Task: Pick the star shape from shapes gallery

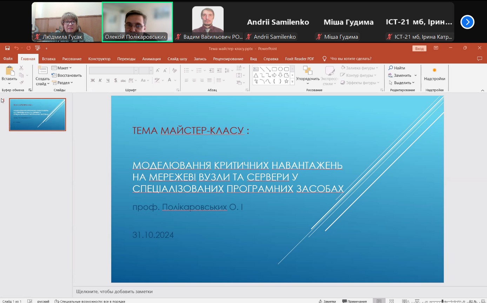Action: [x=286, y=81]
